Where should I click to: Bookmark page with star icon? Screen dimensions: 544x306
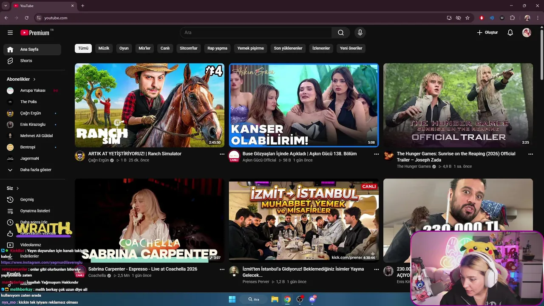(467, 18)
